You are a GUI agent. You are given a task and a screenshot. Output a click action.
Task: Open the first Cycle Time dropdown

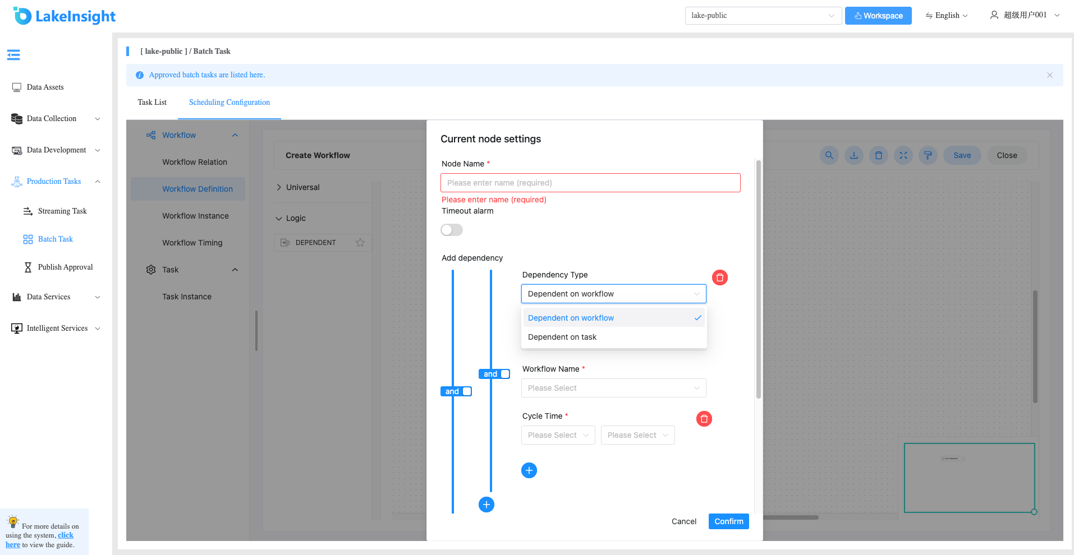pos(558,435)
